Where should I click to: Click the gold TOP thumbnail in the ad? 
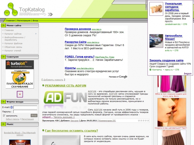click(x=156, y=9)
